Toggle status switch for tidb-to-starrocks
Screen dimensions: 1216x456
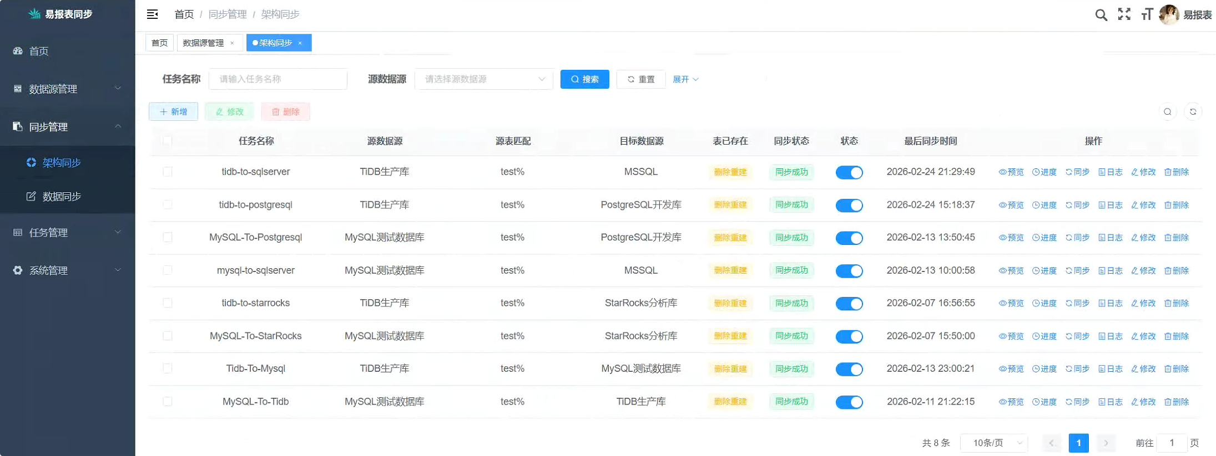(849, 304)
